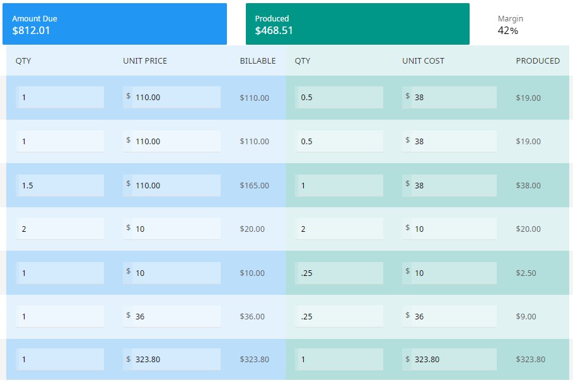
Task: Click the $323.80 billable amount
Action: 254,360
